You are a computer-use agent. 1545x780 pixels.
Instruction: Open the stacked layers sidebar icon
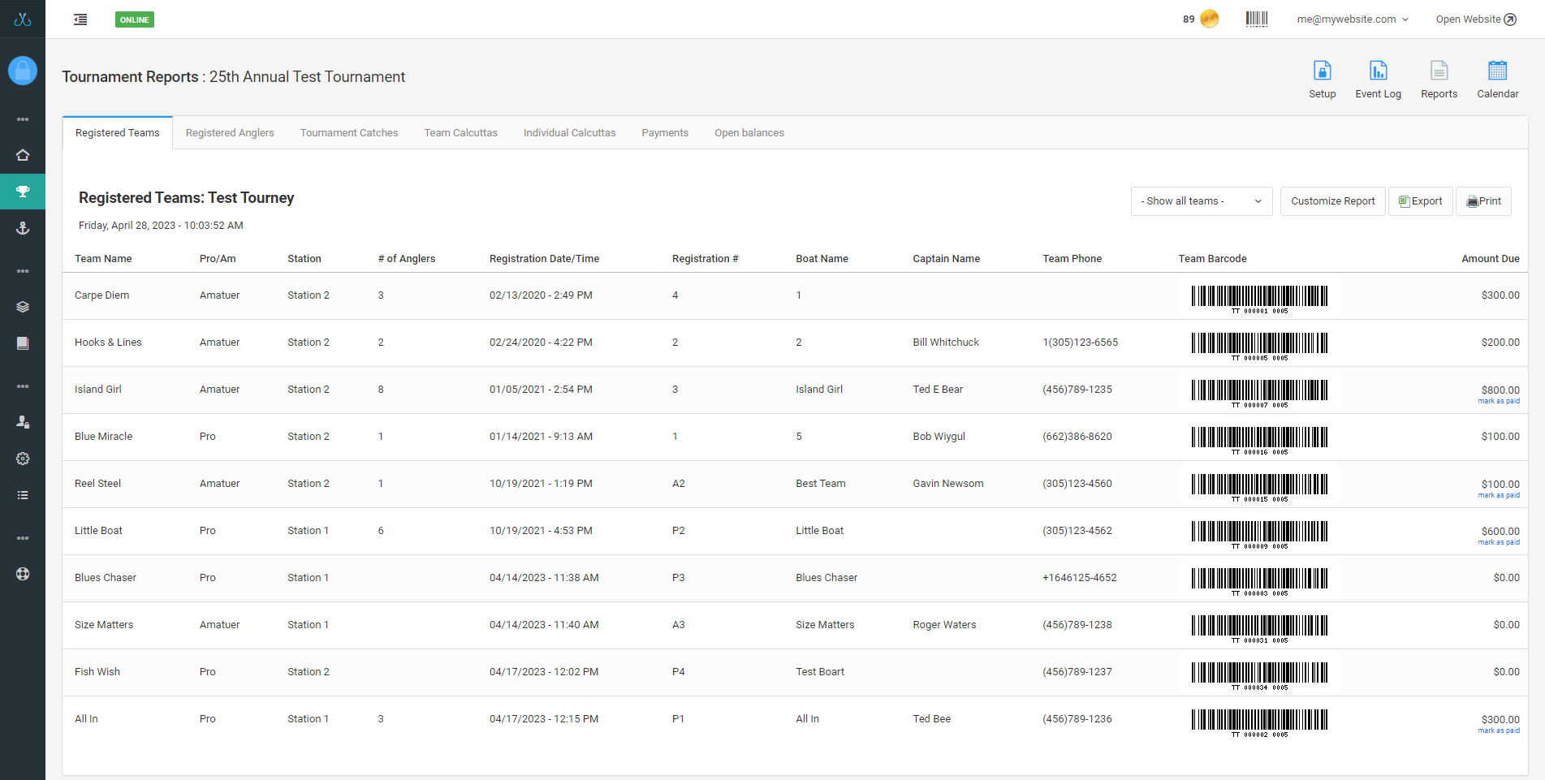click(23, 307)
